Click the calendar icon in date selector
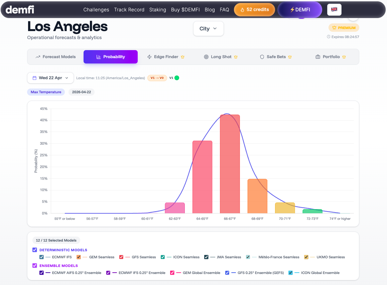This screenshot has height=285, width=387. point(34,78)
